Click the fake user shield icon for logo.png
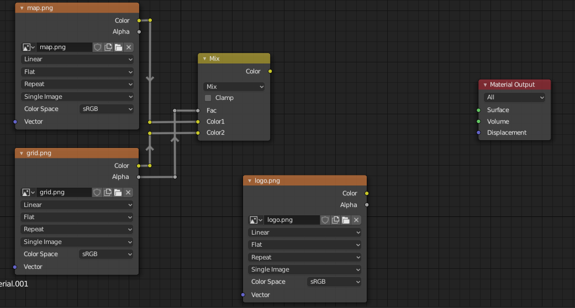The height and width of the screenshot is (308, 575). [x=325, y=220]
